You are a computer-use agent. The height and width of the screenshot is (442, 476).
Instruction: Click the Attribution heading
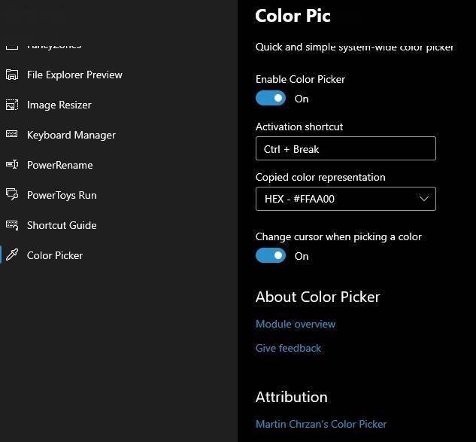tap(292, 397)
